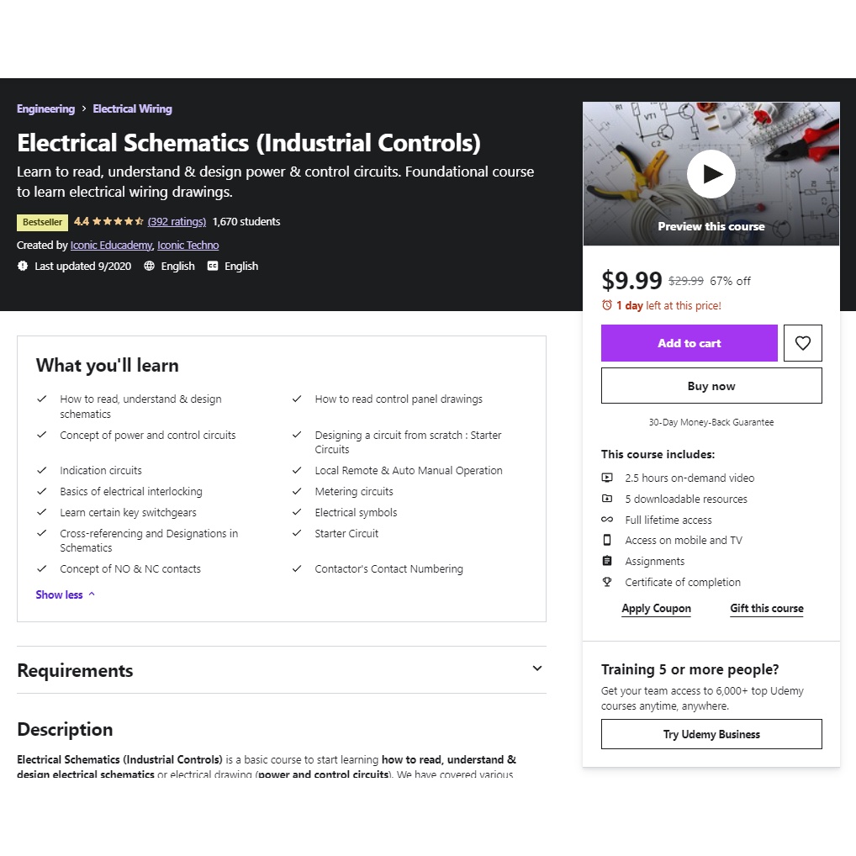Screen dimensions: 856x856
Task: Click Try Udemy Business button
Action: (711, 734)
